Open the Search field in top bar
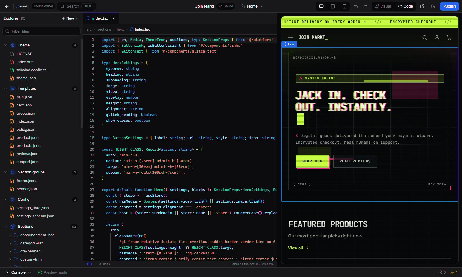 tap(76, 6)
